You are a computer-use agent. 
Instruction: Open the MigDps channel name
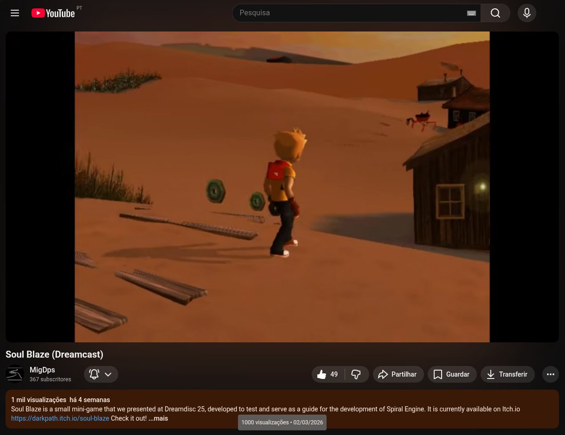coord(42,370)
